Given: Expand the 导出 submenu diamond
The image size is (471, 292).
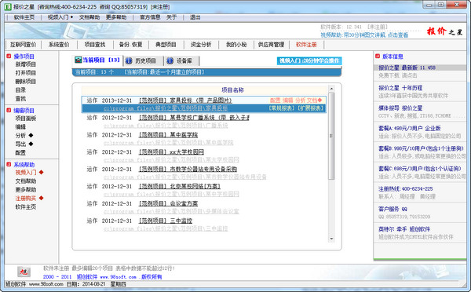Looking at the screenshot, I should (x=31, y=144).
